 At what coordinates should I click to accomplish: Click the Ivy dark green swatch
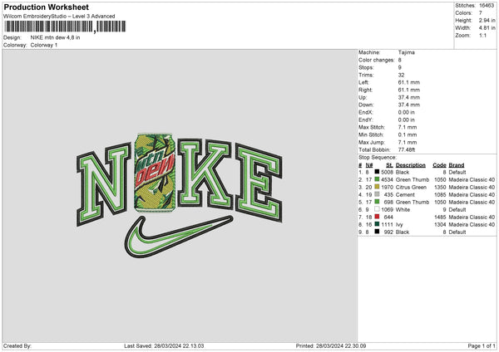point(377,224)
